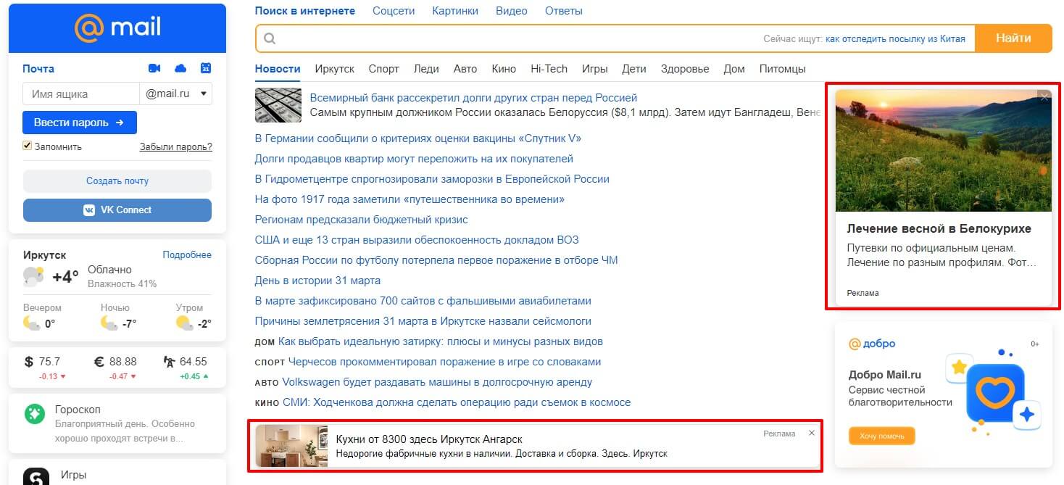The image size is (1064, 485).
Task: Dismiss the kitchen ad with its X
Action: click(811, 433)
